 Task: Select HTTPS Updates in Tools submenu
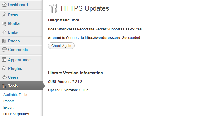coord(16,114)
